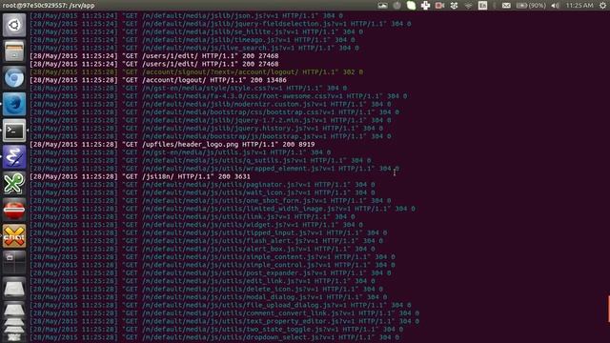Viewport: 610px width, 343px height.
Task: Click the jslib/json.js log line
Action: [x=187, y=16]
